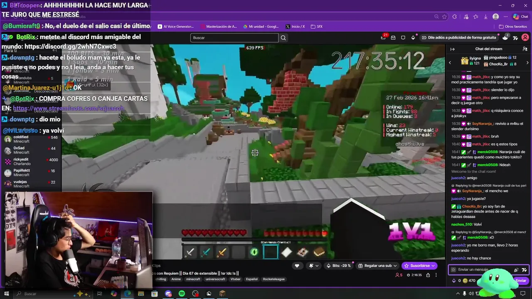Open browser settings three-dot menu

(x=505, y=17)
